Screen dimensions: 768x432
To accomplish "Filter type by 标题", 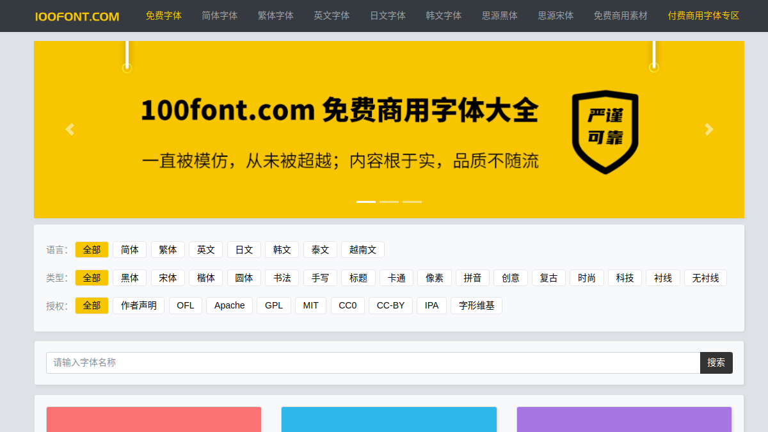I will (x=358, y=278).
